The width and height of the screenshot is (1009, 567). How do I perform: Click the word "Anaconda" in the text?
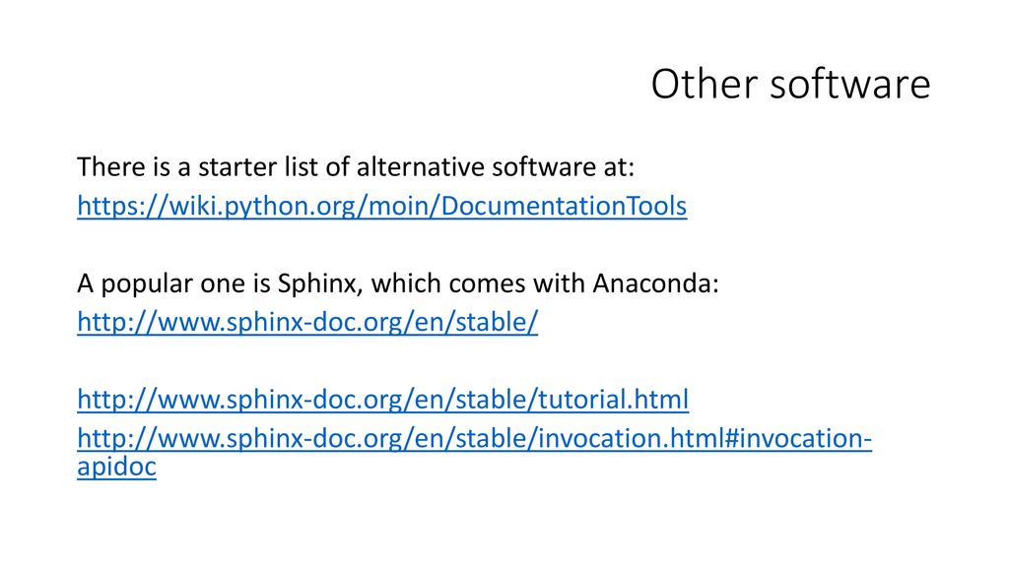(x=655, y=283)
